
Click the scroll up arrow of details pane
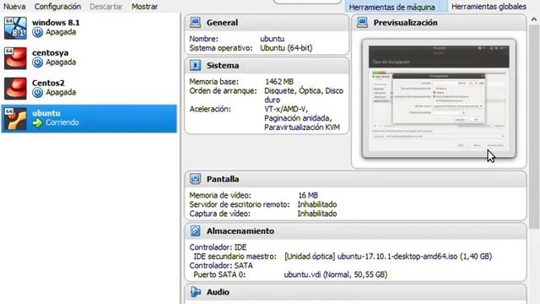coord(534,20)
